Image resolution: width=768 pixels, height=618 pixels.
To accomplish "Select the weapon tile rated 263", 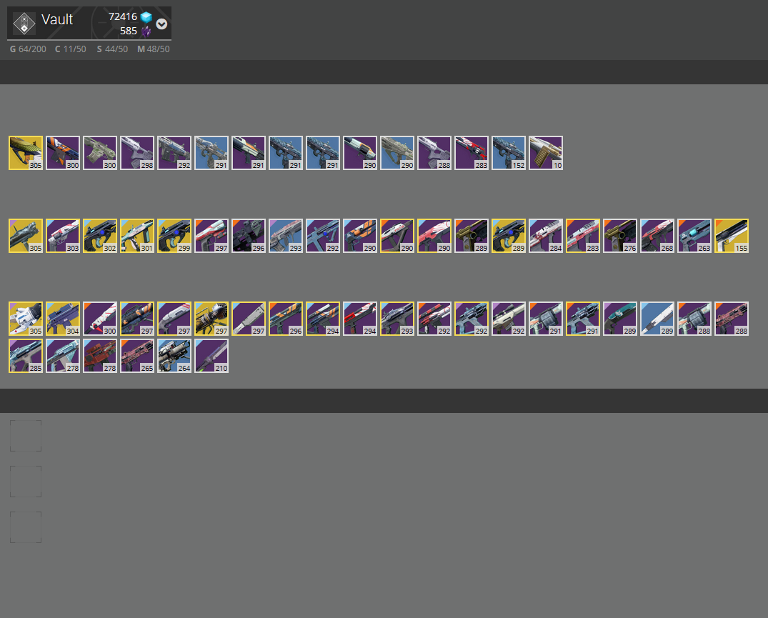I will click(x=694, y=236).
